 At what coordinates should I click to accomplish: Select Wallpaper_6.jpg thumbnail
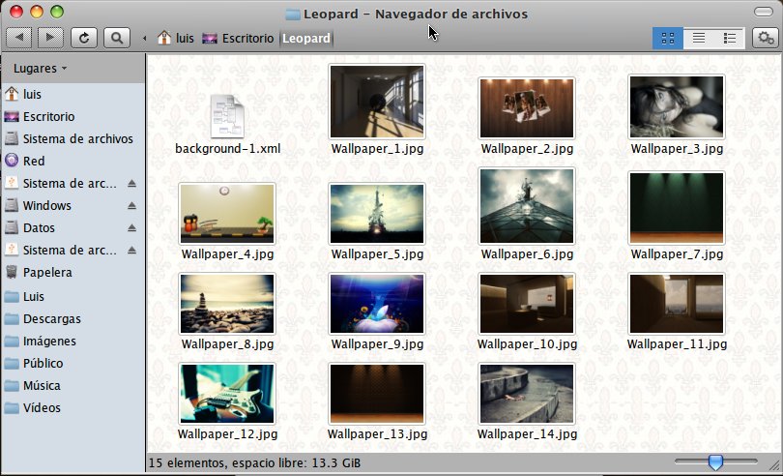click(x=527, y=206)
